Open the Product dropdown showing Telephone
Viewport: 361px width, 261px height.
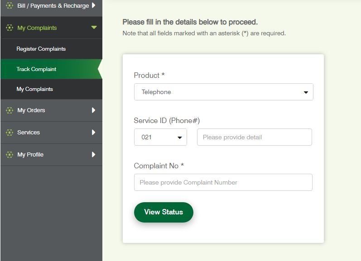click(224, 92)
